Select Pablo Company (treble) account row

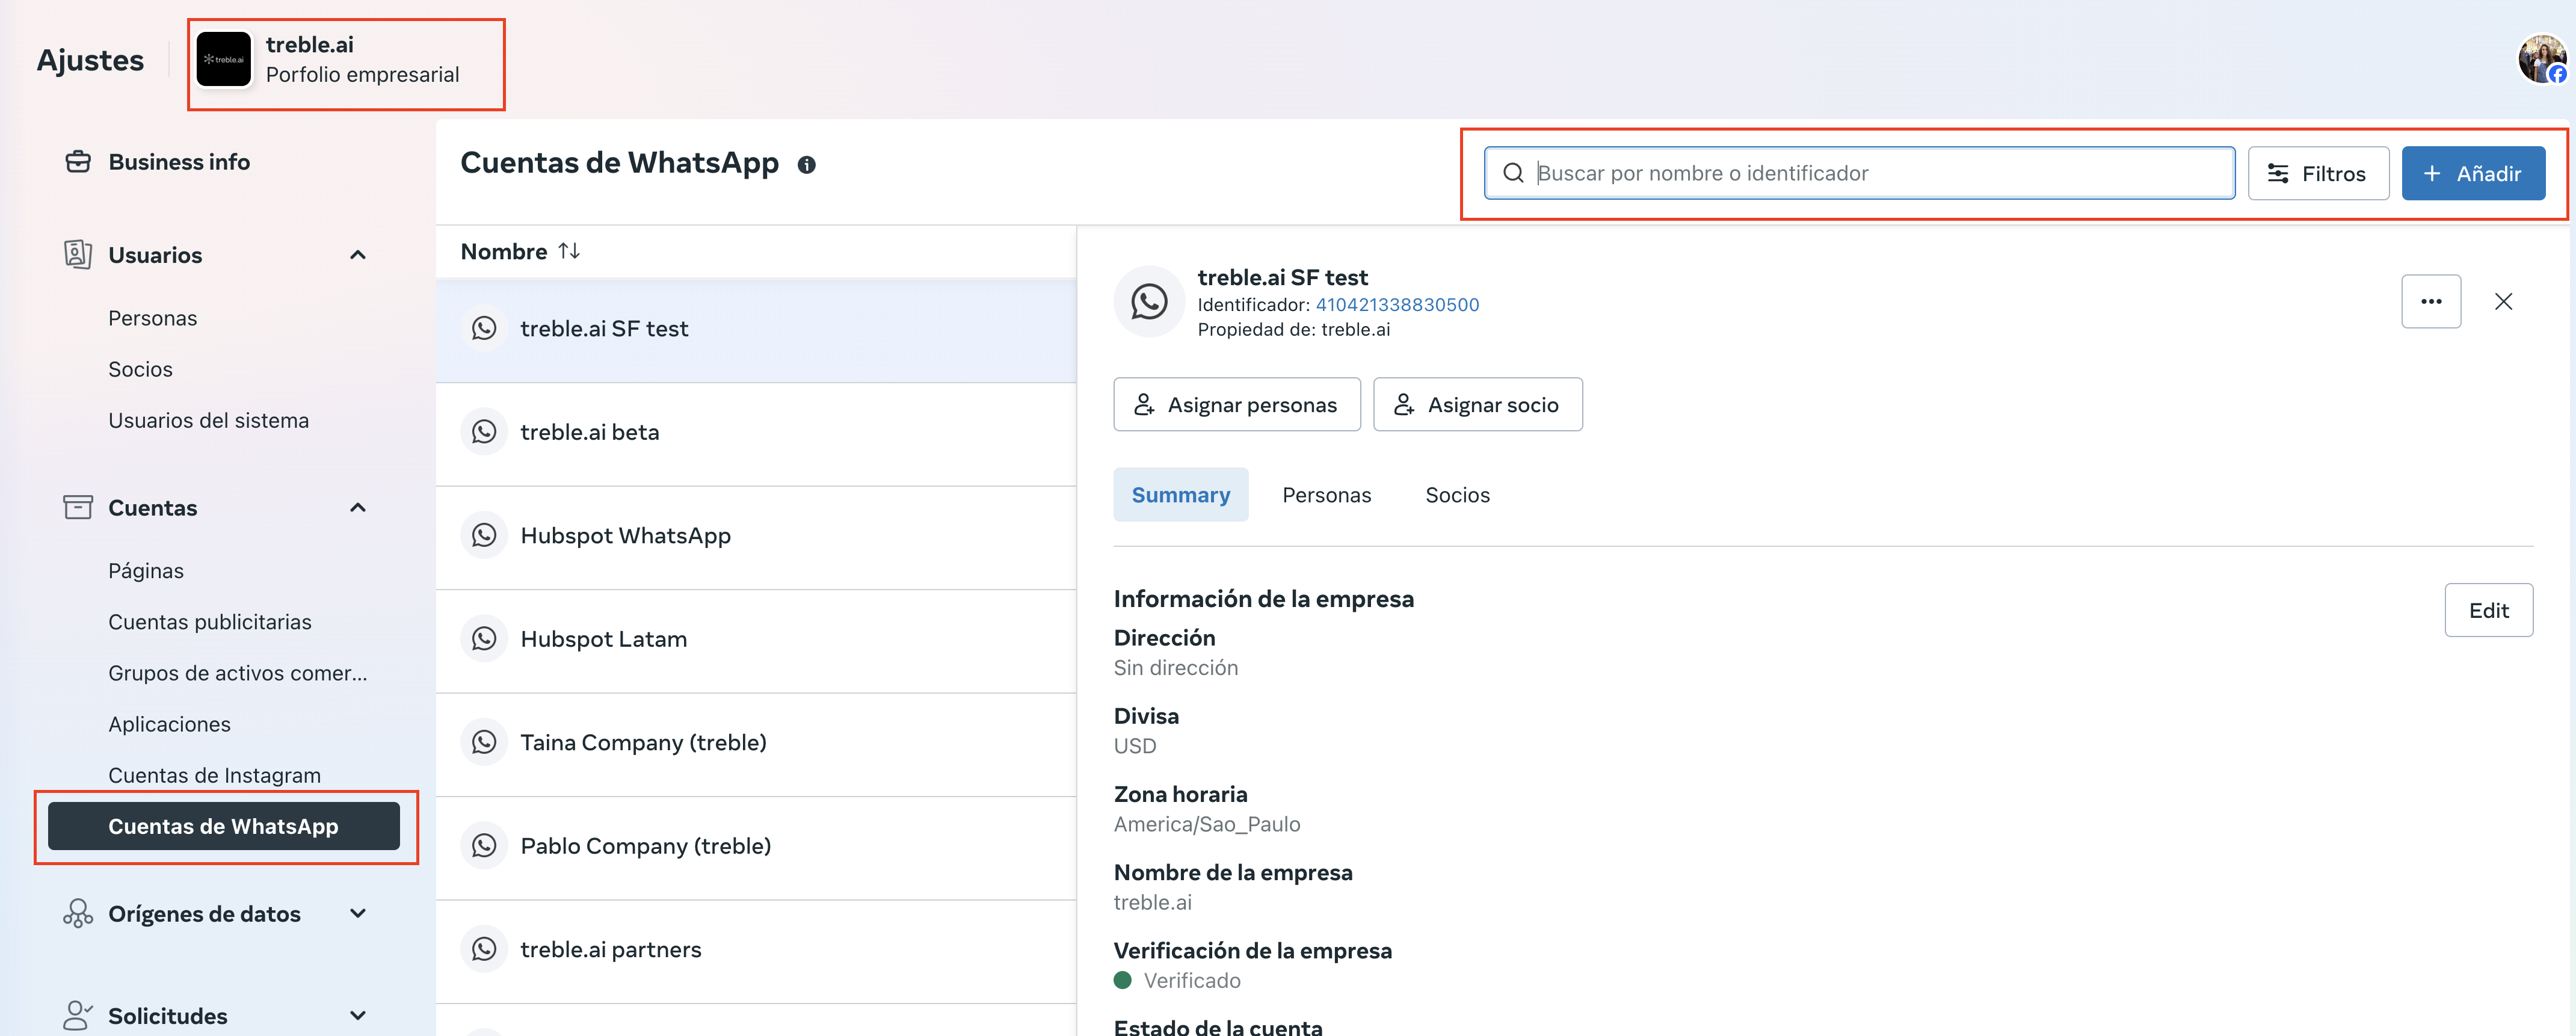[x=756, y=847]
